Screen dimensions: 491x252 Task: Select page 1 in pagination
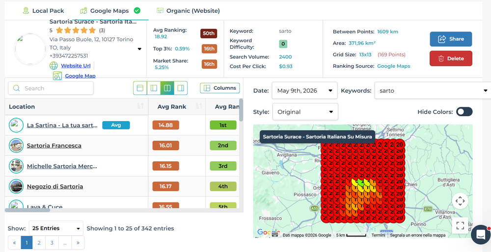click(27, 243)
